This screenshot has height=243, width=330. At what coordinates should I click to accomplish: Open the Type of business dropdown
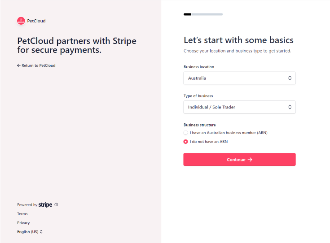click(x=239, y=107)
